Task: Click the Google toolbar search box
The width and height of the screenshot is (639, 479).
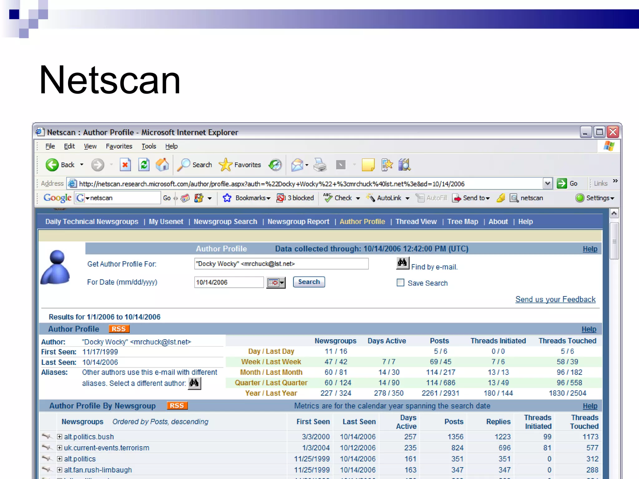Action: (x=118, y=198)
